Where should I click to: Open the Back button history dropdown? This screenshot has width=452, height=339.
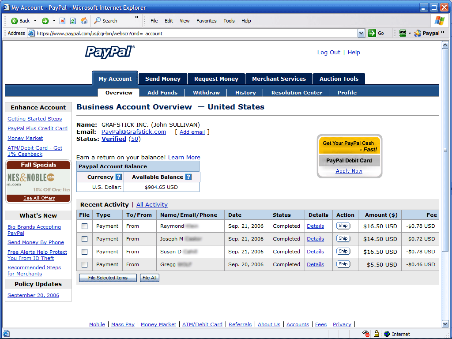(35, 21)
